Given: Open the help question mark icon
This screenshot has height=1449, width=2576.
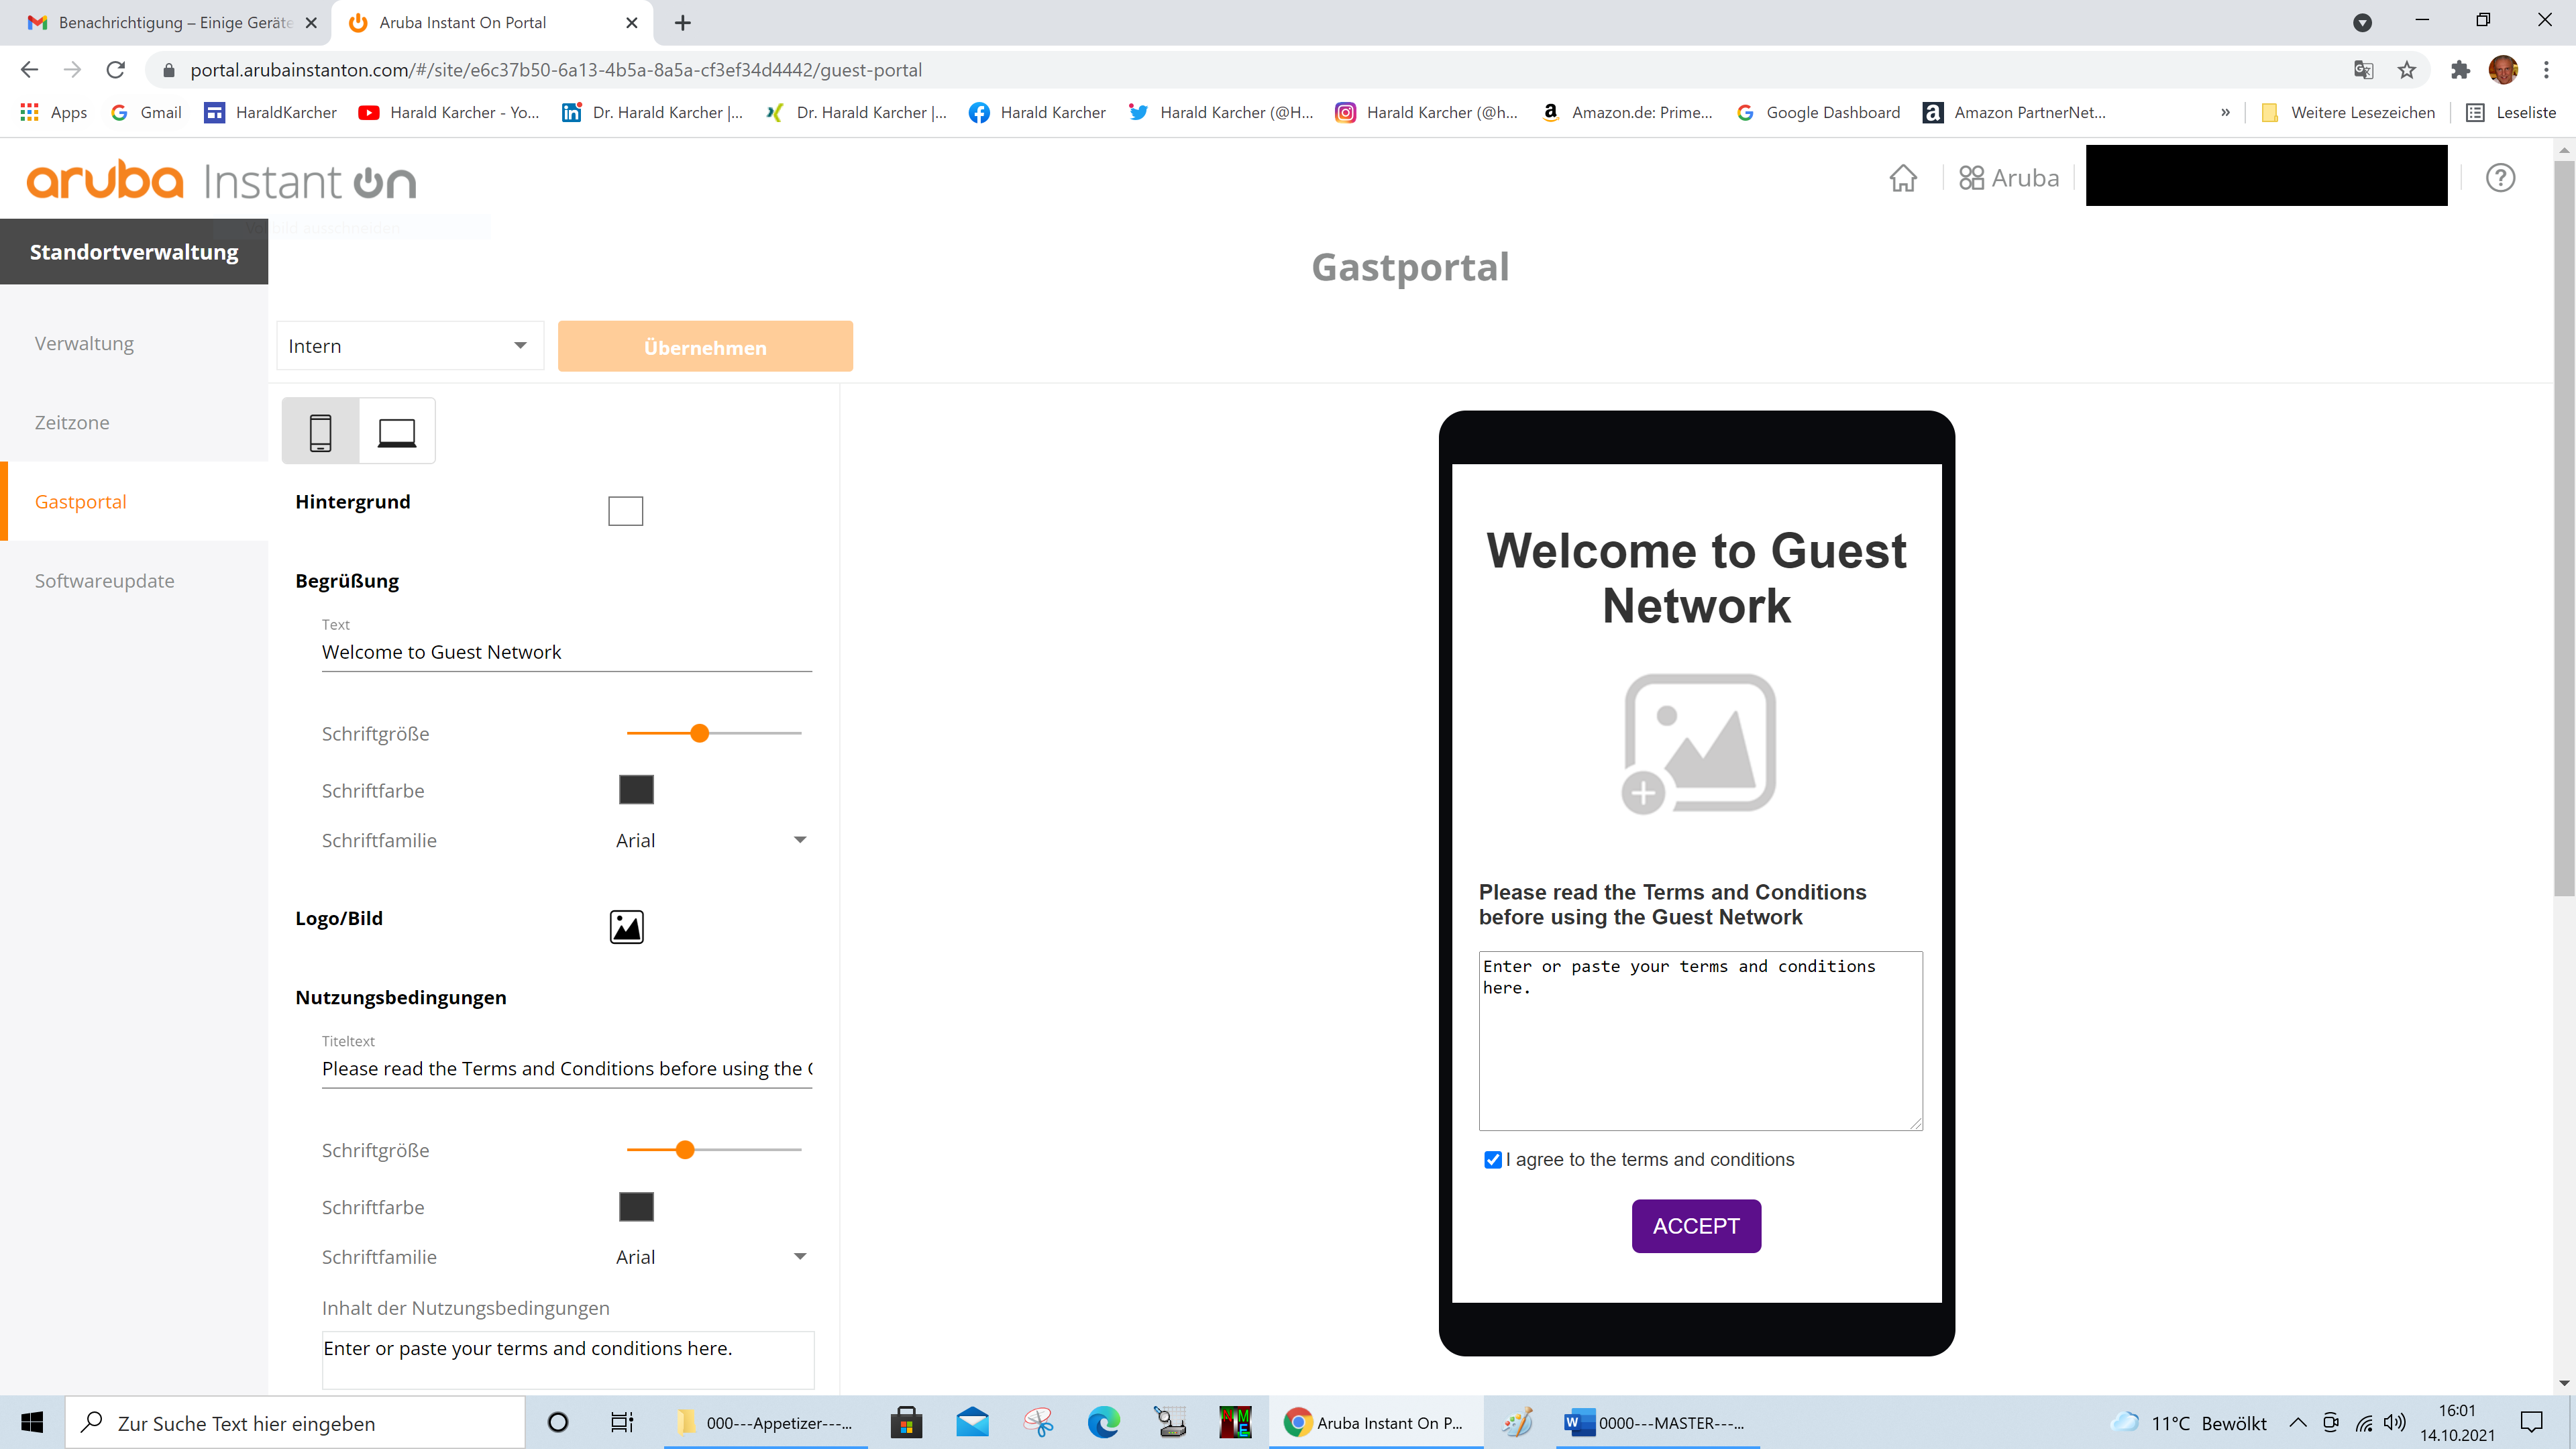Looking at the screenshot, I should [2500, 178].
